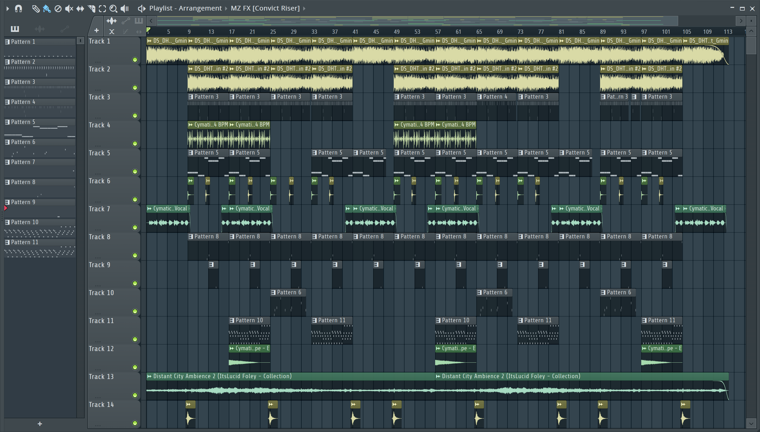Mute Track 1 with green LED
The width and height of the screenshot is (760, 432).
click(x=135, y=60)
